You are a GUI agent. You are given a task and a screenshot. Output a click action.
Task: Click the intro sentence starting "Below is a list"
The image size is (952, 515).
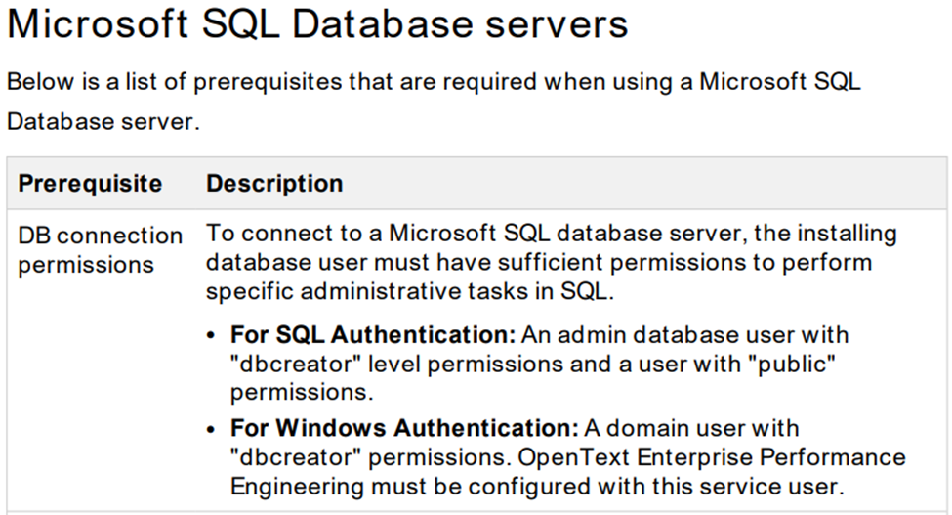pos(434,102)
